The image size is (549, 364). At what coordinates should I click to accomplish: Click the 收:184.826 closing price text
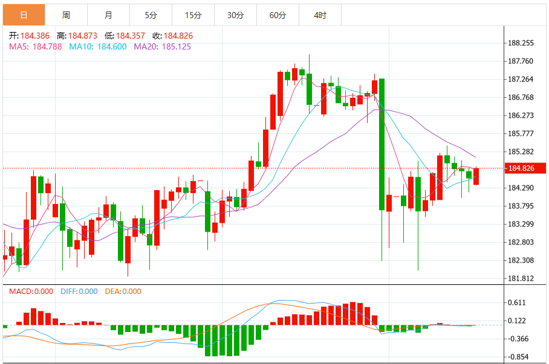(x=172, y=36)
